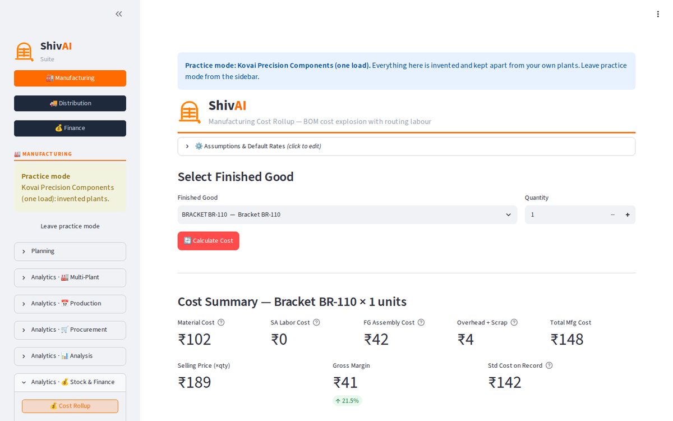Collapse Analytics Stock & Finance group
The height and width of the screenshot is (421, 673).
pyautogui.click(x=70, y=382)
